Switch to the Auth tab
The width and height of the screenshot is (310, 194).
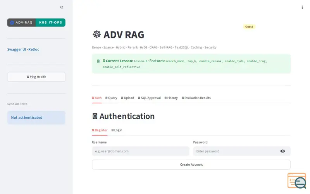pyautogui.click(x=96, y=98)
